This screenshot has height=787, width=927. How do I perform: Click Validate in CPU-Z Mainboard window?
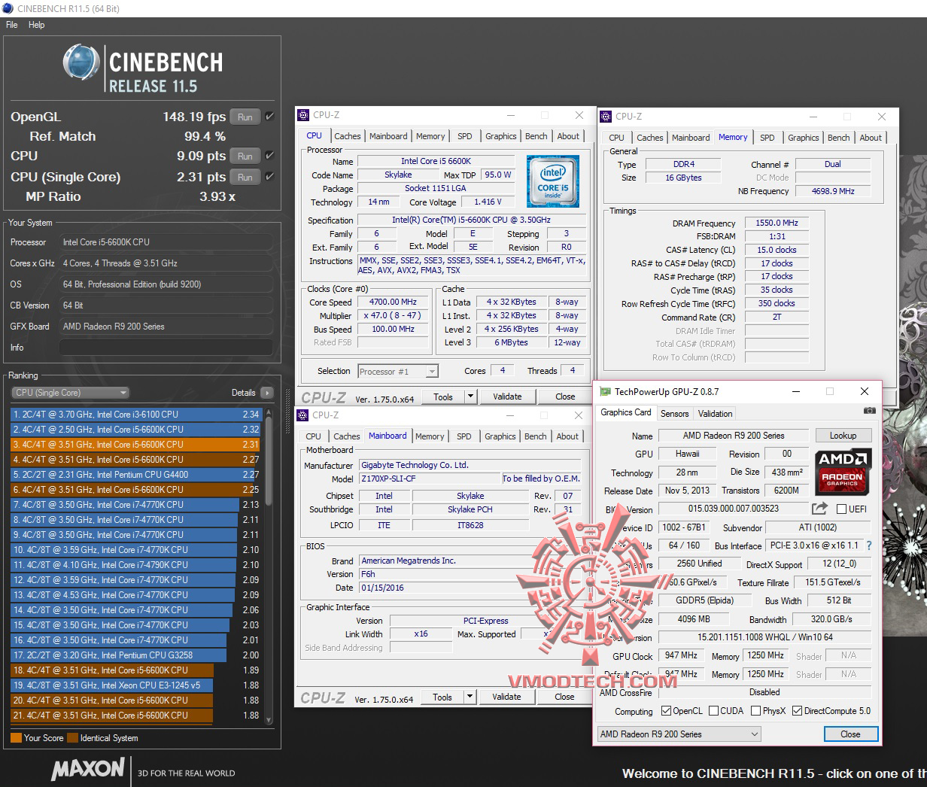(x=506, y=697)
